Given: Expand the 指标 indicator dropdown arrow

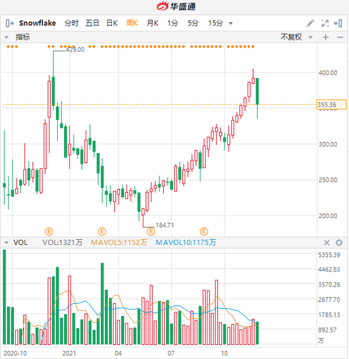Looking at the screenshot, I should pos(6,37).
